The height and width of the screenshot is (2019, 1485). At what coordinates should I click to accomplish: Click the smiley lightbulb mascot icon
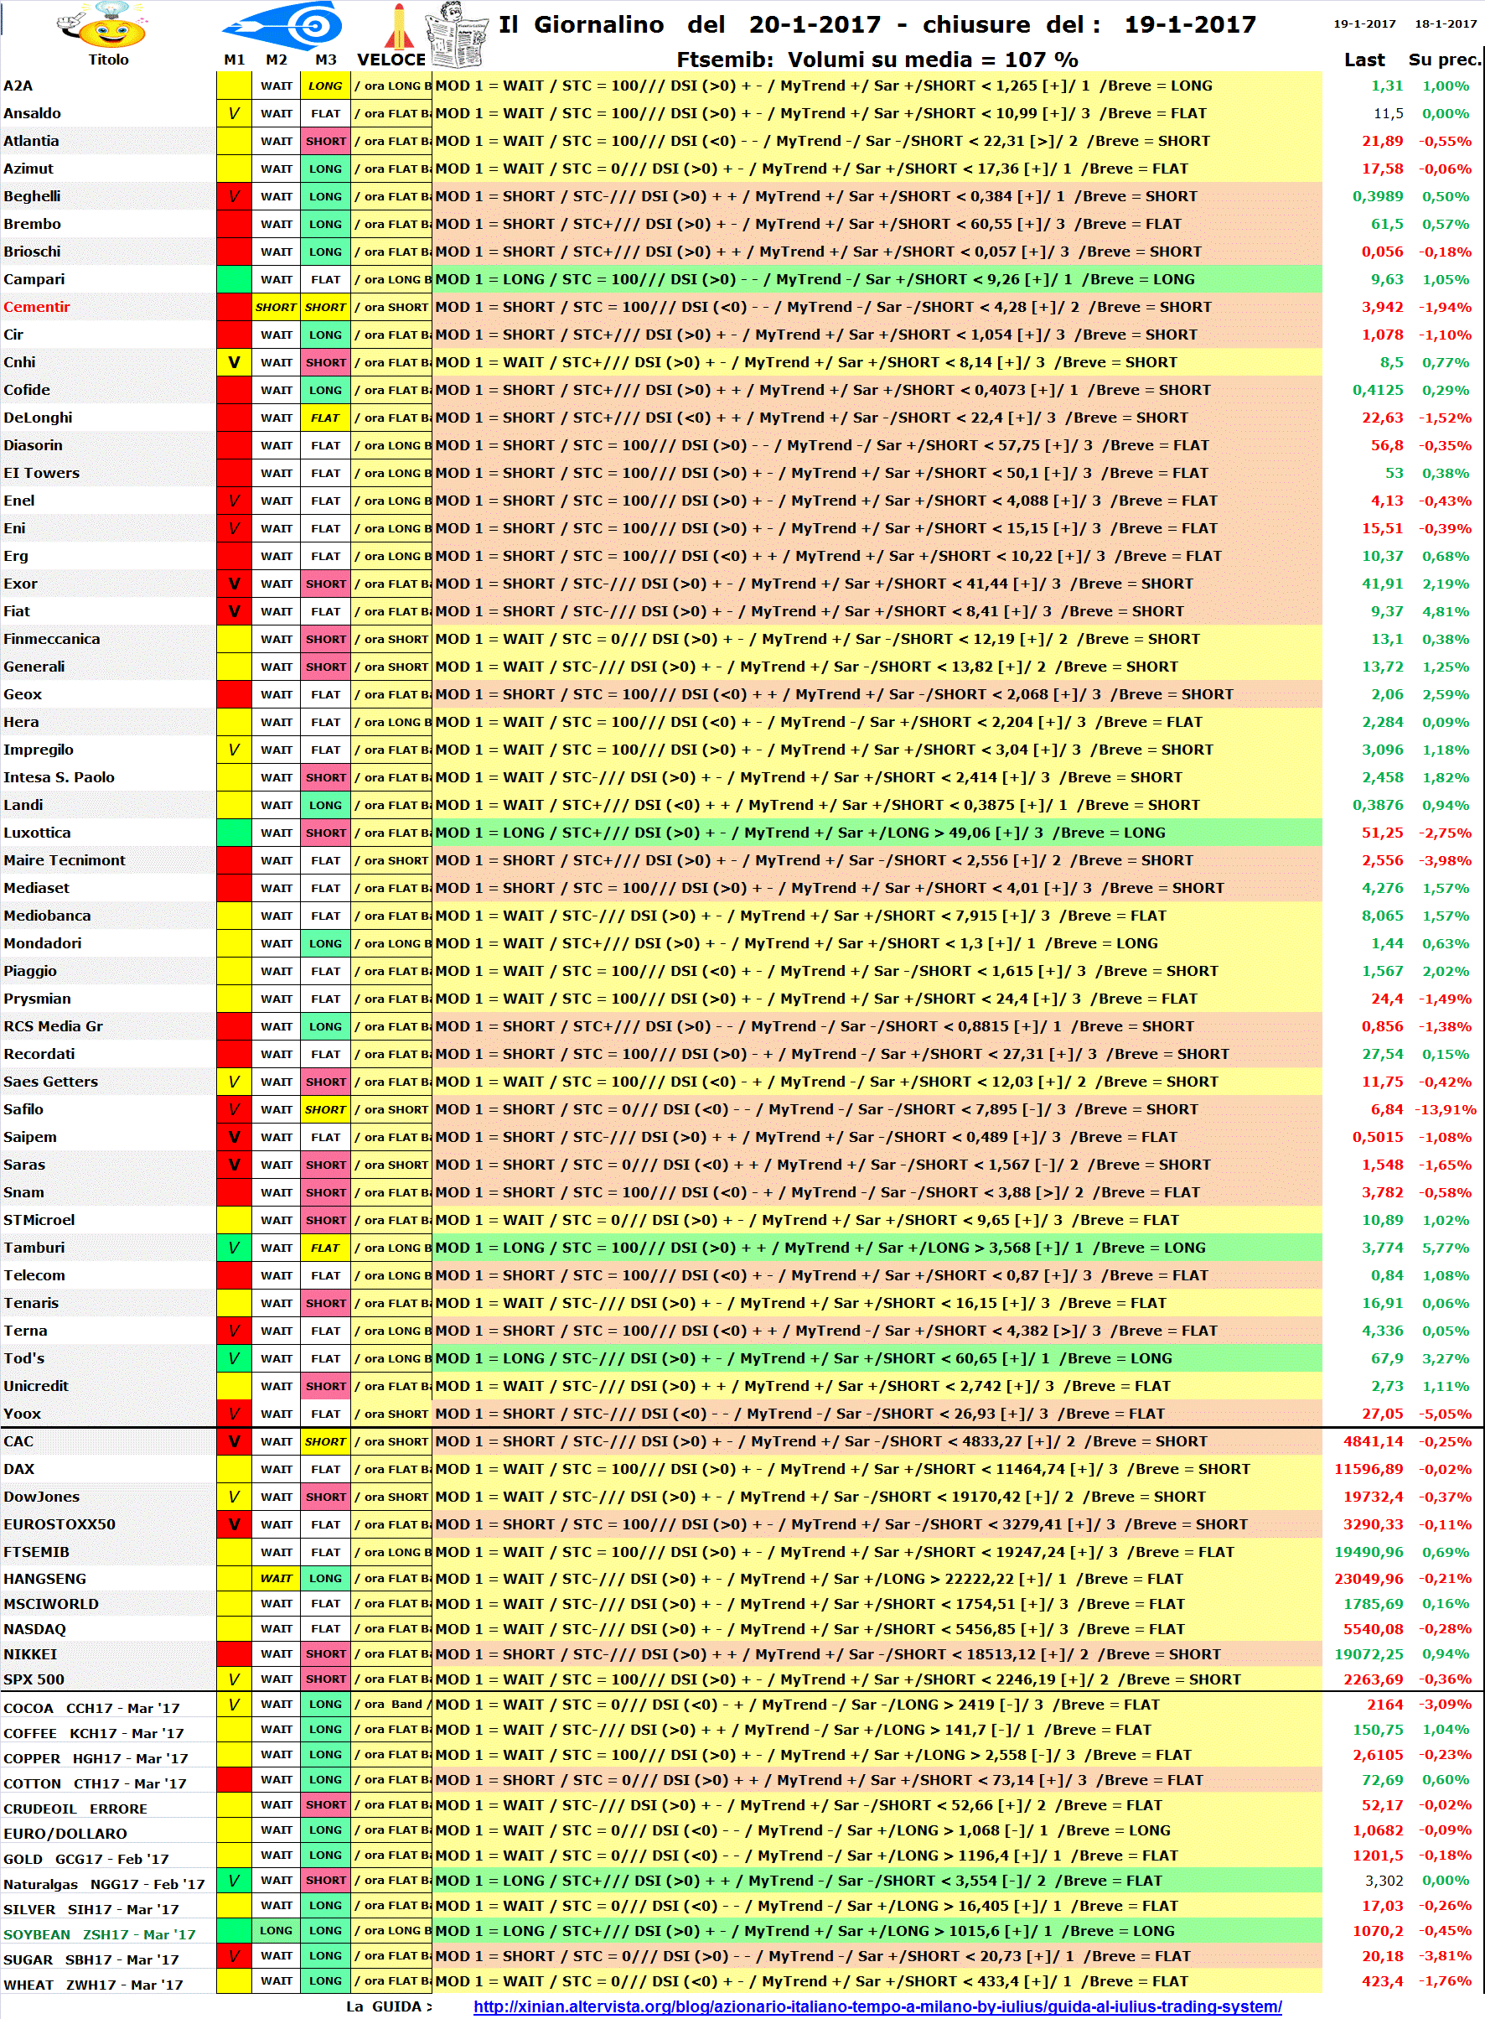(x=101, y=25)
